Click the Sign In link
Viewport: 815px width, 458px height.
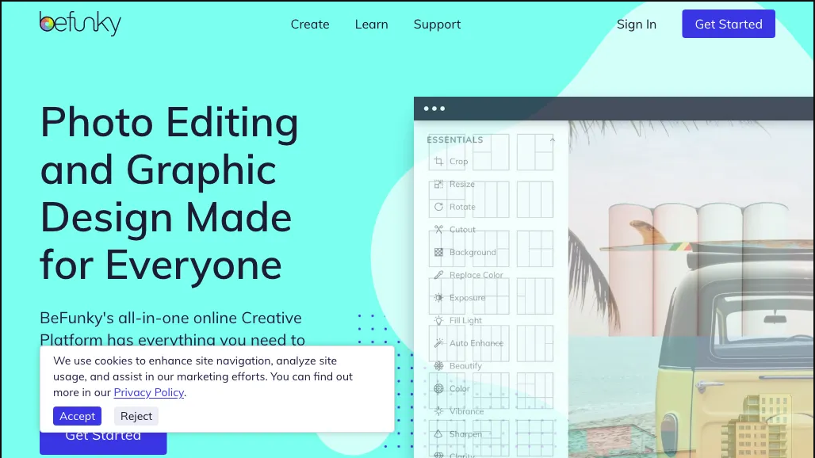coord(637,25)
